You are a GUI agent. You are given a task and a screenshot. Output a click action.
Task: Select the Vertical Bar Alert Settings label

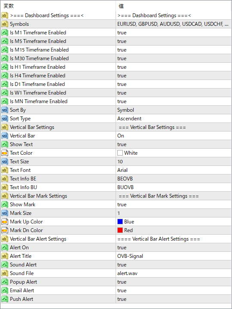(x=38, y=239)
